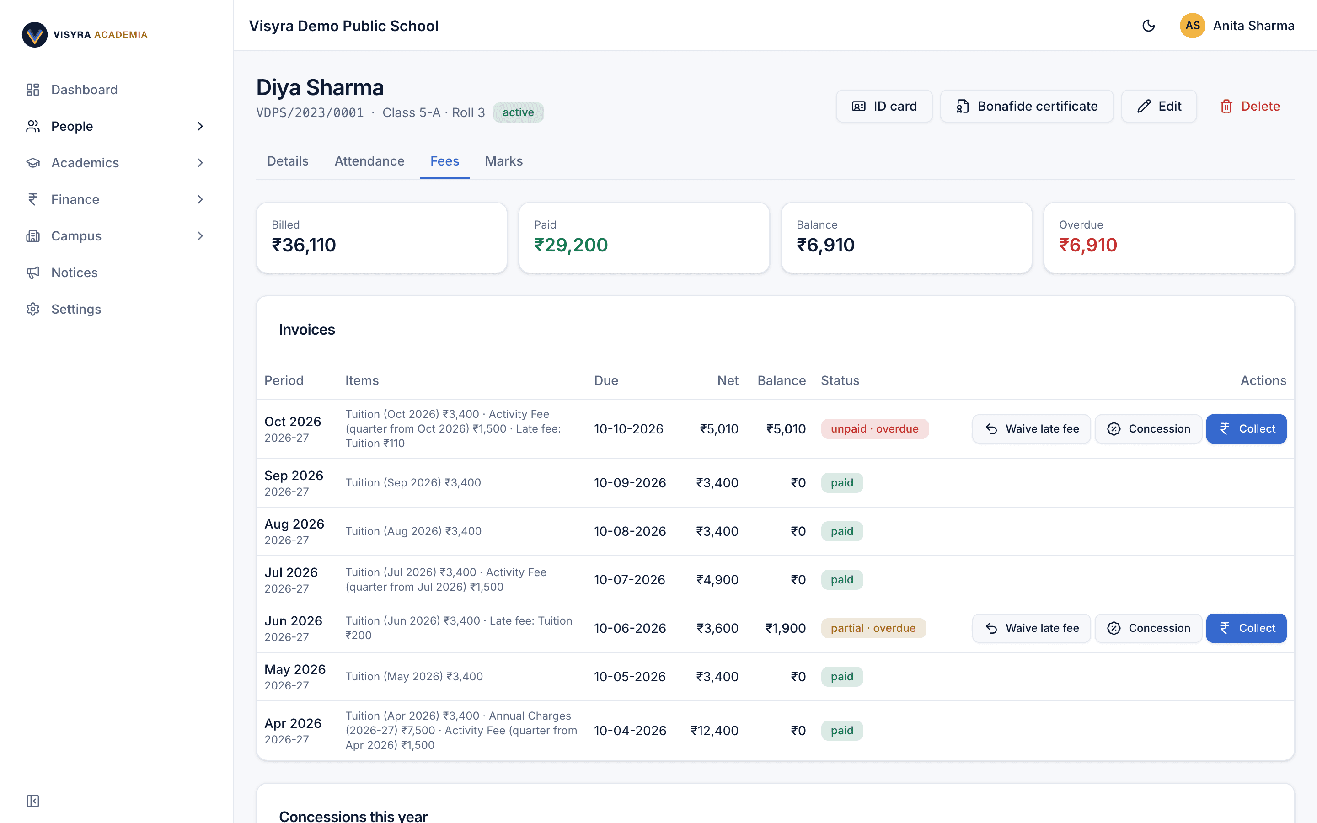The width and height of the screenshot is (1317, 823).
Task: Click the due date 10-08-2026
Action: click(630, 531)
